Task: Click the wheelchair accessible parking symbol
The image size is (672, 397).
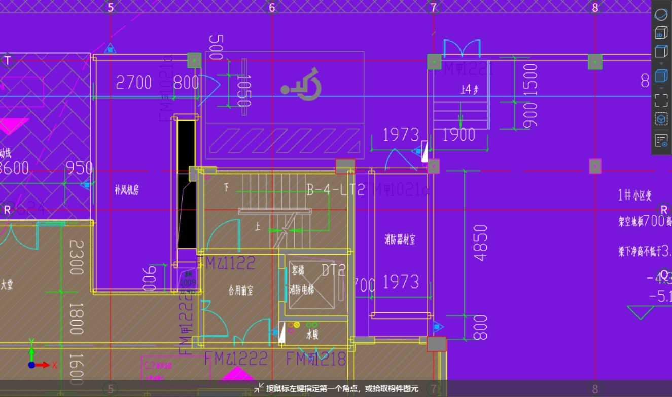Action: pos(301,84)
